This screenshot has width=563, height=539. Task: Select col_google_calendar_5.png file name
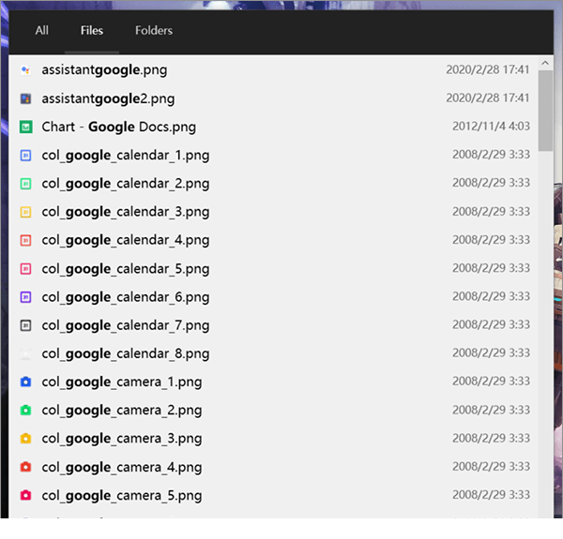[126, 269]
